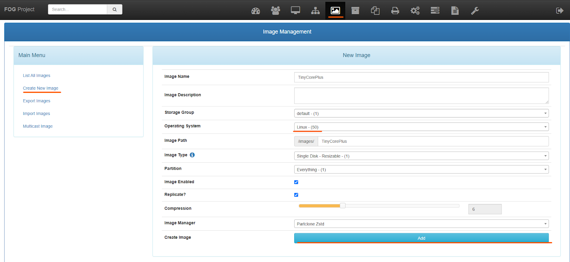Click the search magnifier button
570x262 pixels.
(115, 9)
